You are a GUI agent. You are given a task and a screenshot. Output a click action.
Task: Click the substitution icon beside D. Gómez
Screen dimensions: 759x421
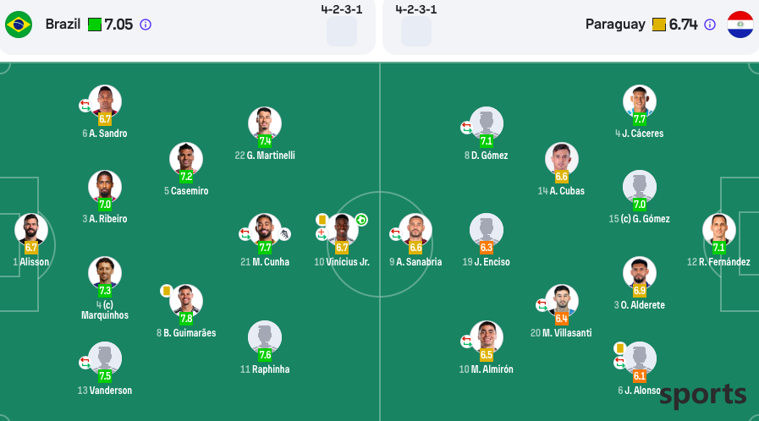tap(466, 128)
